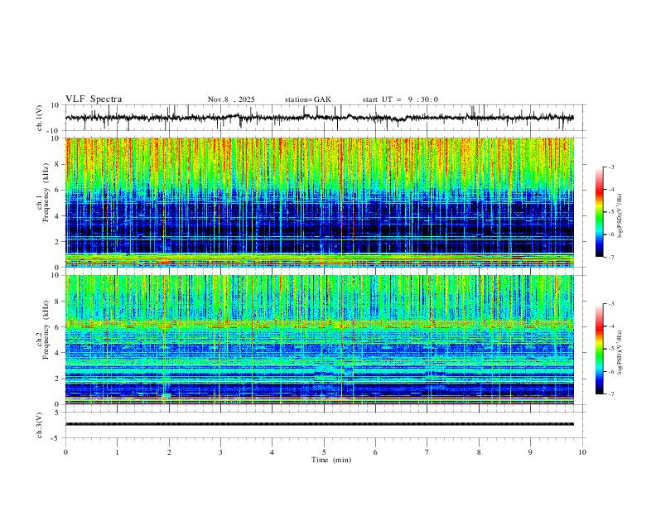The height and width of the screenshot is (507, 656).
Task: Click the '-7' value on lower colorbar
Action: click(611, 394)
